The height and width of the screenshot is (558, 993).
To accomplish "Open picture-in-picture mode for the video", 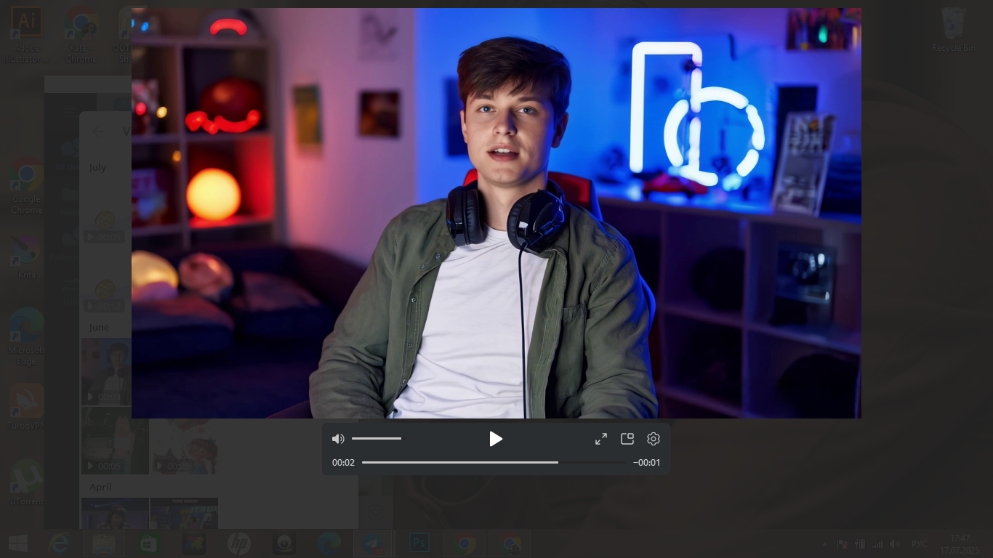I will pos(627,439).
